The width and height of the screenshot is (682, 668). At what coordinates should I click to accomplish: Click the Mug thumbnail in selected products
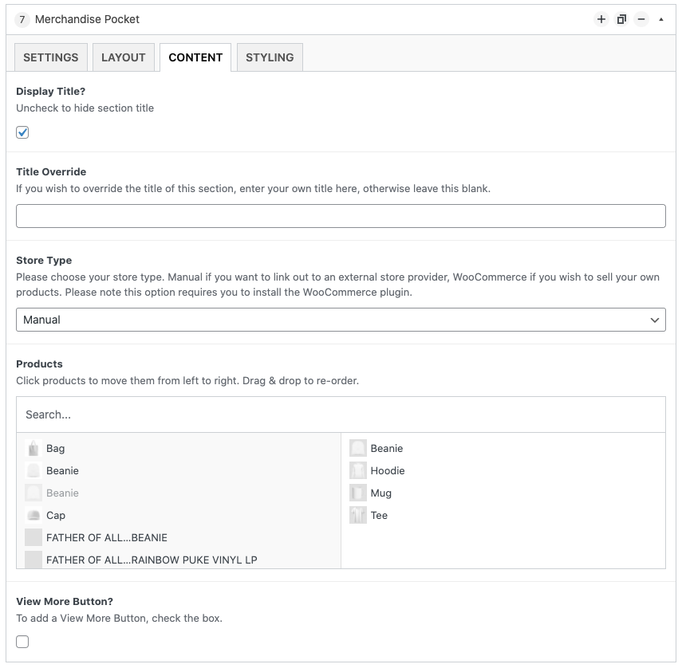tap(358, 493)
